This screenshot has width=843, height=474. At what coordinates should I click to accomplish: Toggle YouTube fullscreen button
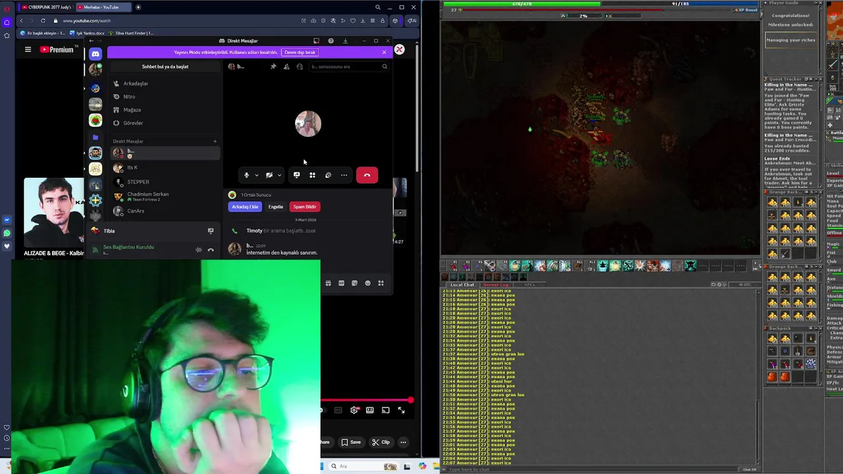(401, 410)
